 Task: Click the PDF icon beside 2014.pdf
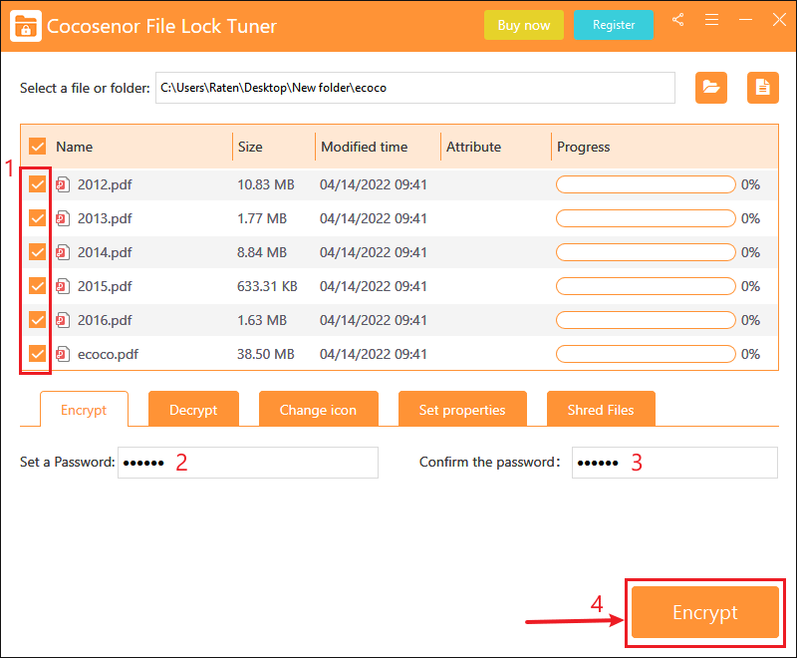pos(63,252)
